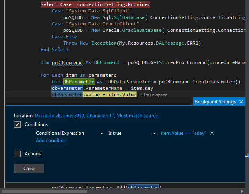Click the highlighted Select Case statement
Image resolution: width=249 pixels, height=194 pixels.
95,4
